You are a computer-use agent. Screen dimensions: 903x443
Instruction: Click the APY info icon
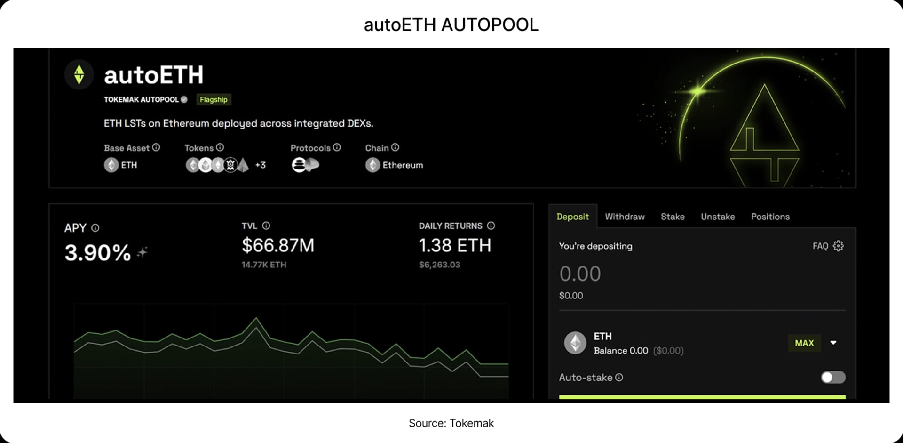95,228
